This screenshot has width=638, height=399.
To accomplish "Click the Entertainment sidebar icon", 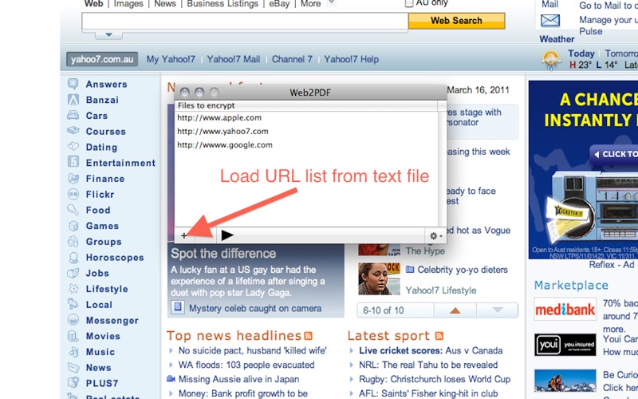I will click(73, 162).
